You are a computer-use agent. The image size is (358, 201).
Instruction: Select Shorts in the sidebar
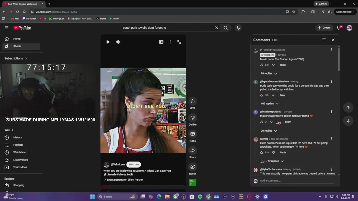(21, 46)
